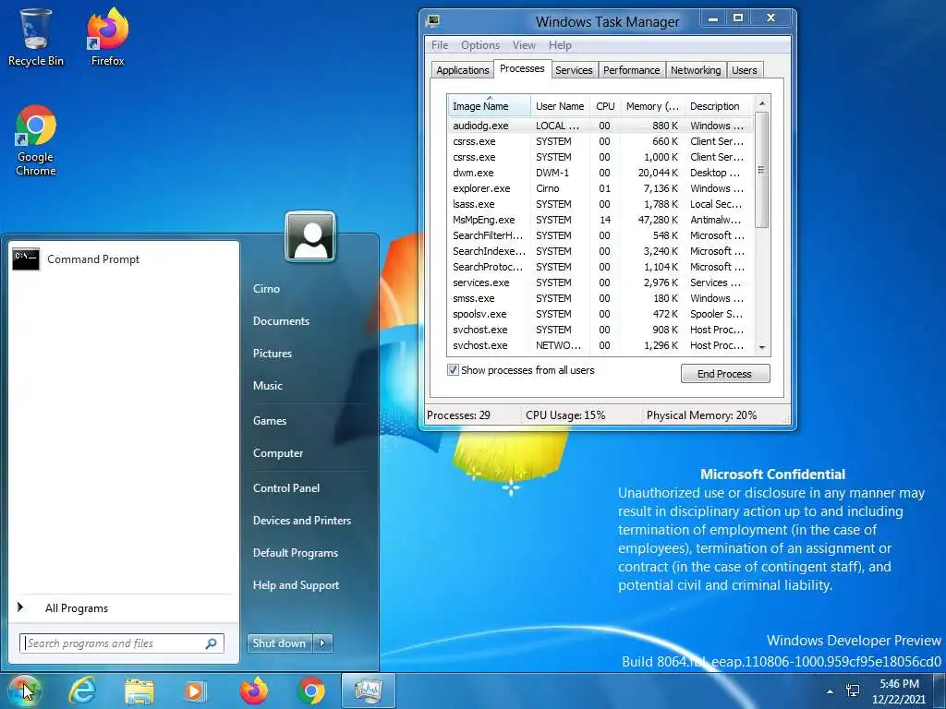Switch to the Services tab
The height and width of the screenshot is (709, 946).
574,70
